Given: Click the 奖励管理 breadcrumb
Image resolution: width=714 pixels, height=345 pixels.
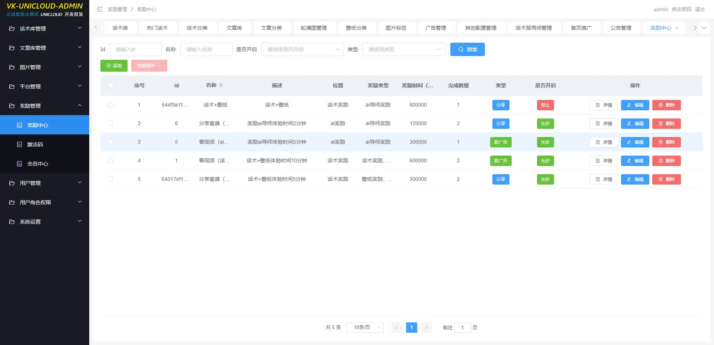Looking at the screenshot, I should coord(118,9).
